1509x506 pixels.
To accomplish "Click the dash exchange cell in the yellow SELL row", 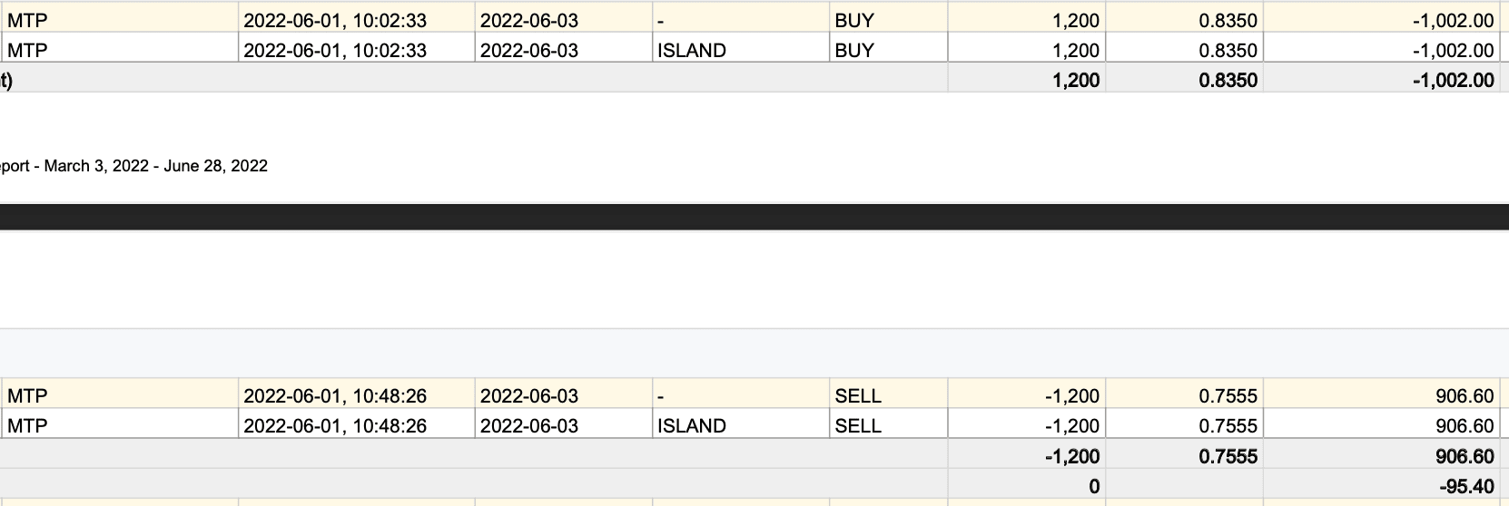I will coord(661,396).
